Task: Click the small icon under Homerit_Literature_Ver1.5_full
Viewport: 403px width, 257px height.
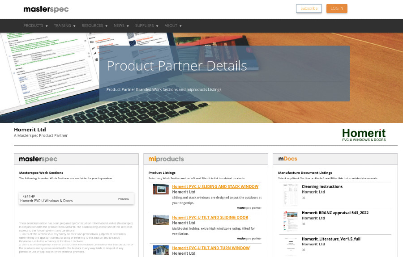Action: click(303, 250)
